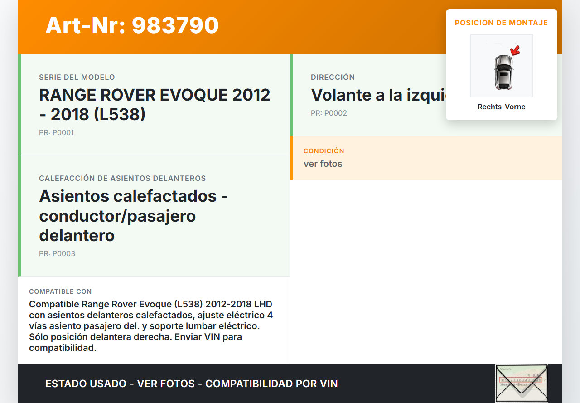Click 'CALEFACCIÓN DE ASIENTOS DELANTEROS' label
The height and width of the screenshot is (403, 580).
122,178
